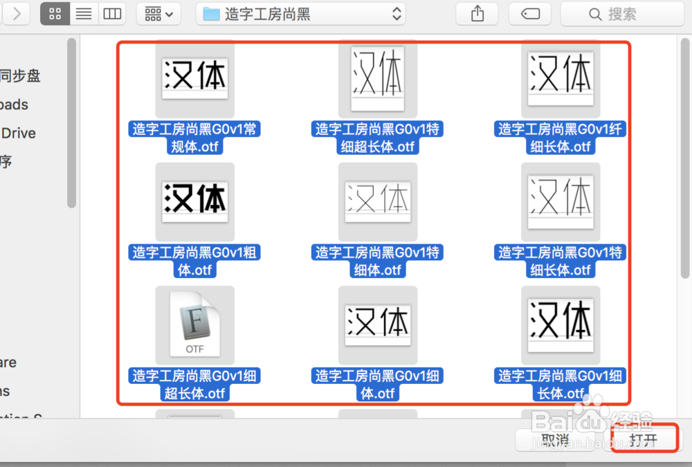Switch to icon view in the toolbar
The width and height of the screenshot is (692, 467).
coord(55,13)
